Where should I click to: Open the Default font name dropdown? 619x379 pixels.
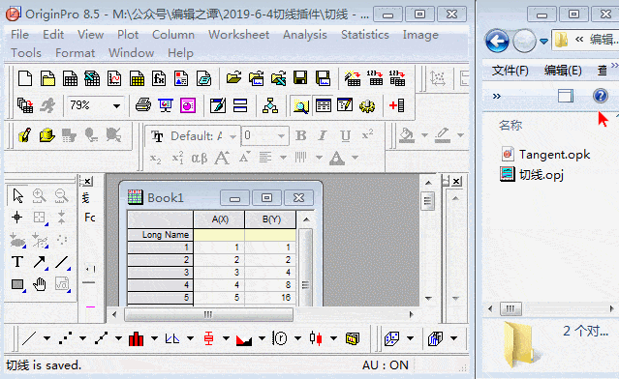[x=232, y=136]
